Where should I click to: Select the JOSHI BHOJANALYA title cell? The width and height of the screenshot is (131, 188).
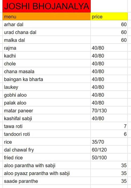pos(47,6)
